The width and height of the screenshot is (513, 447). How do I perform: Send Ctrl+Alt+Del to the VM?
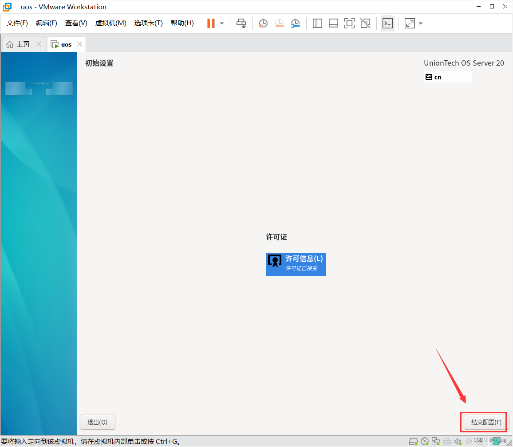tap(241, 23)
